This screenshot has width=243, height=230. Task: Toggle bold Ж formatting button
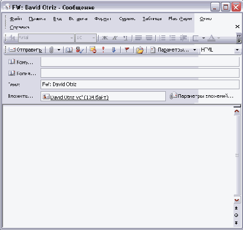click(x=105, y=38)
